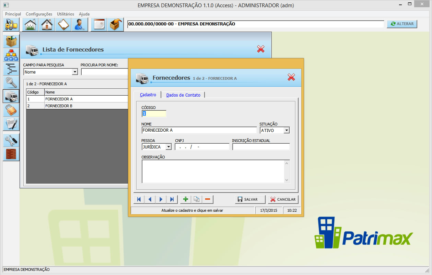The width and height of the screenshot is (432, 275).
Task: Open the Utilitários menu
Action: (66, 14)
